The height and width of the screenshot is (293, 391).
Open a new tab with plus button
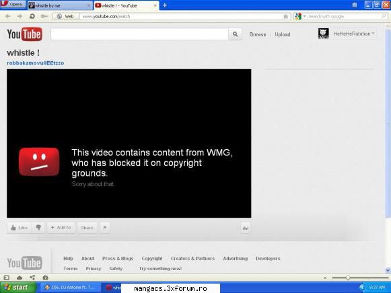tap(165, 5)
